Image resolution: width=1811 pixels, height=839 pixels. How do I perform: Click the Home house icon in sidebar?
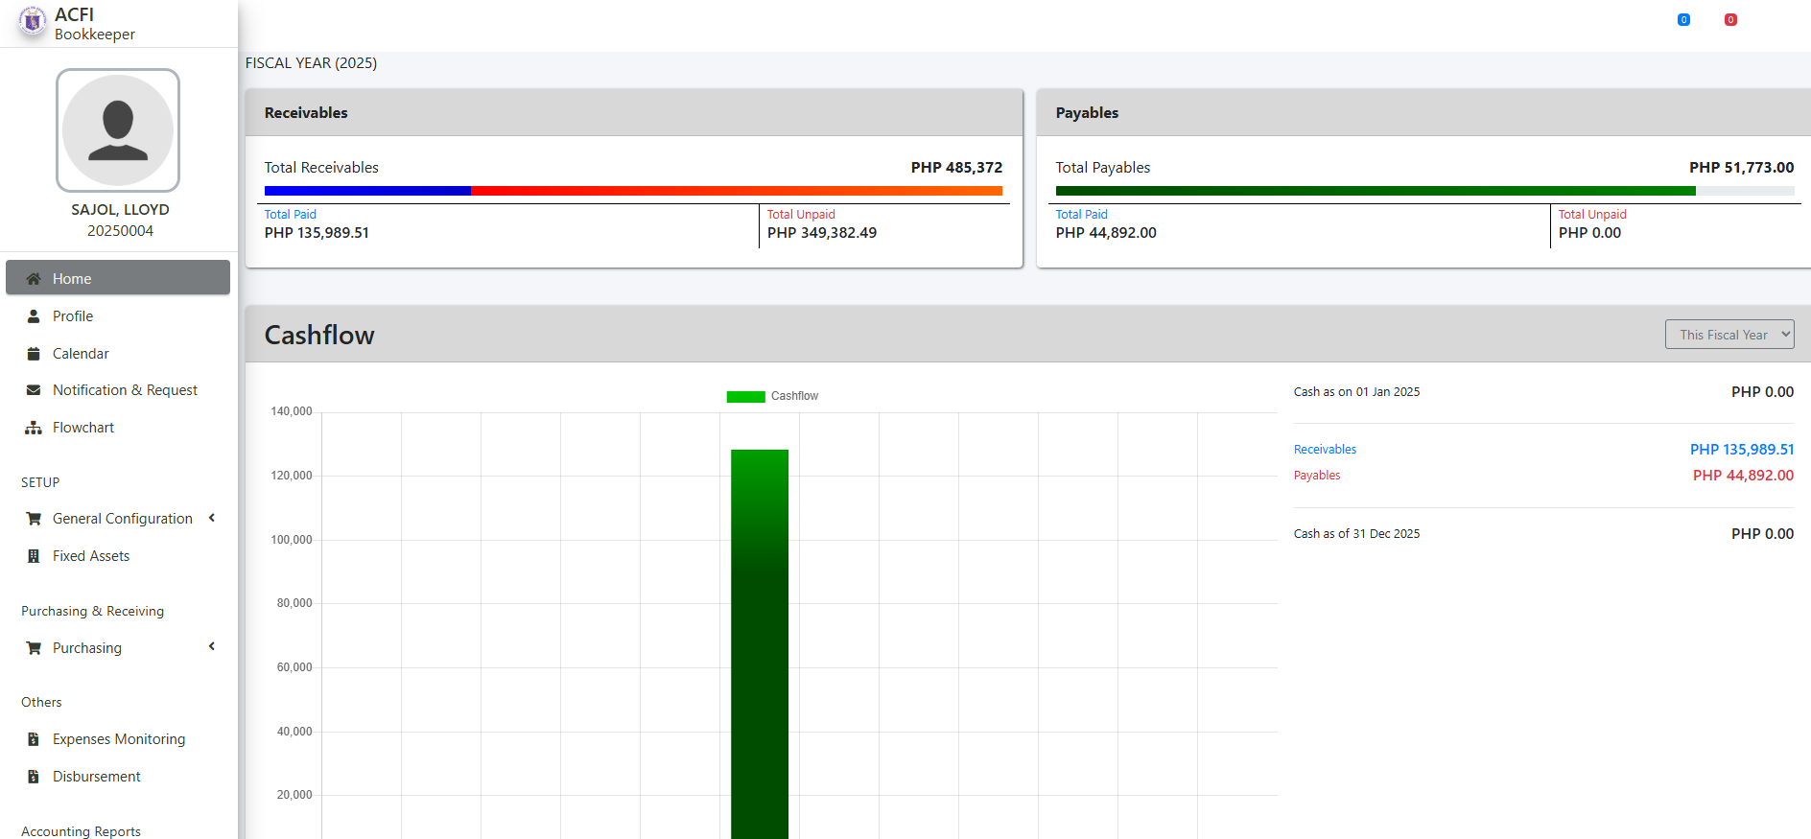pyautogui.click(x=34, y=279)
